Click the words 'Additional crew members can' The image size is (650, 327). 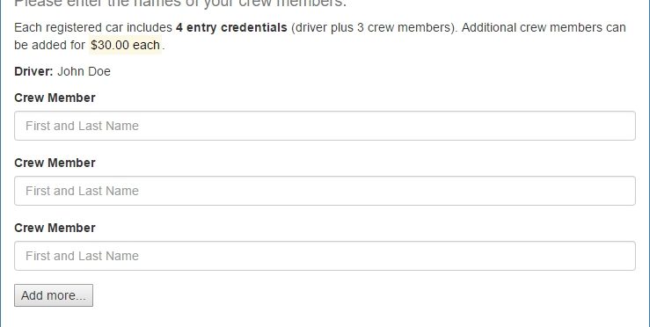point(544,28)
